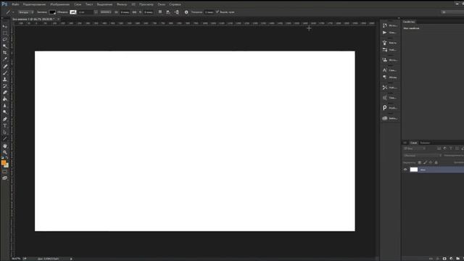This screenshot has width=464, height=261.
Task: Switch to the Каналы tab
Action: click(425, 143)
